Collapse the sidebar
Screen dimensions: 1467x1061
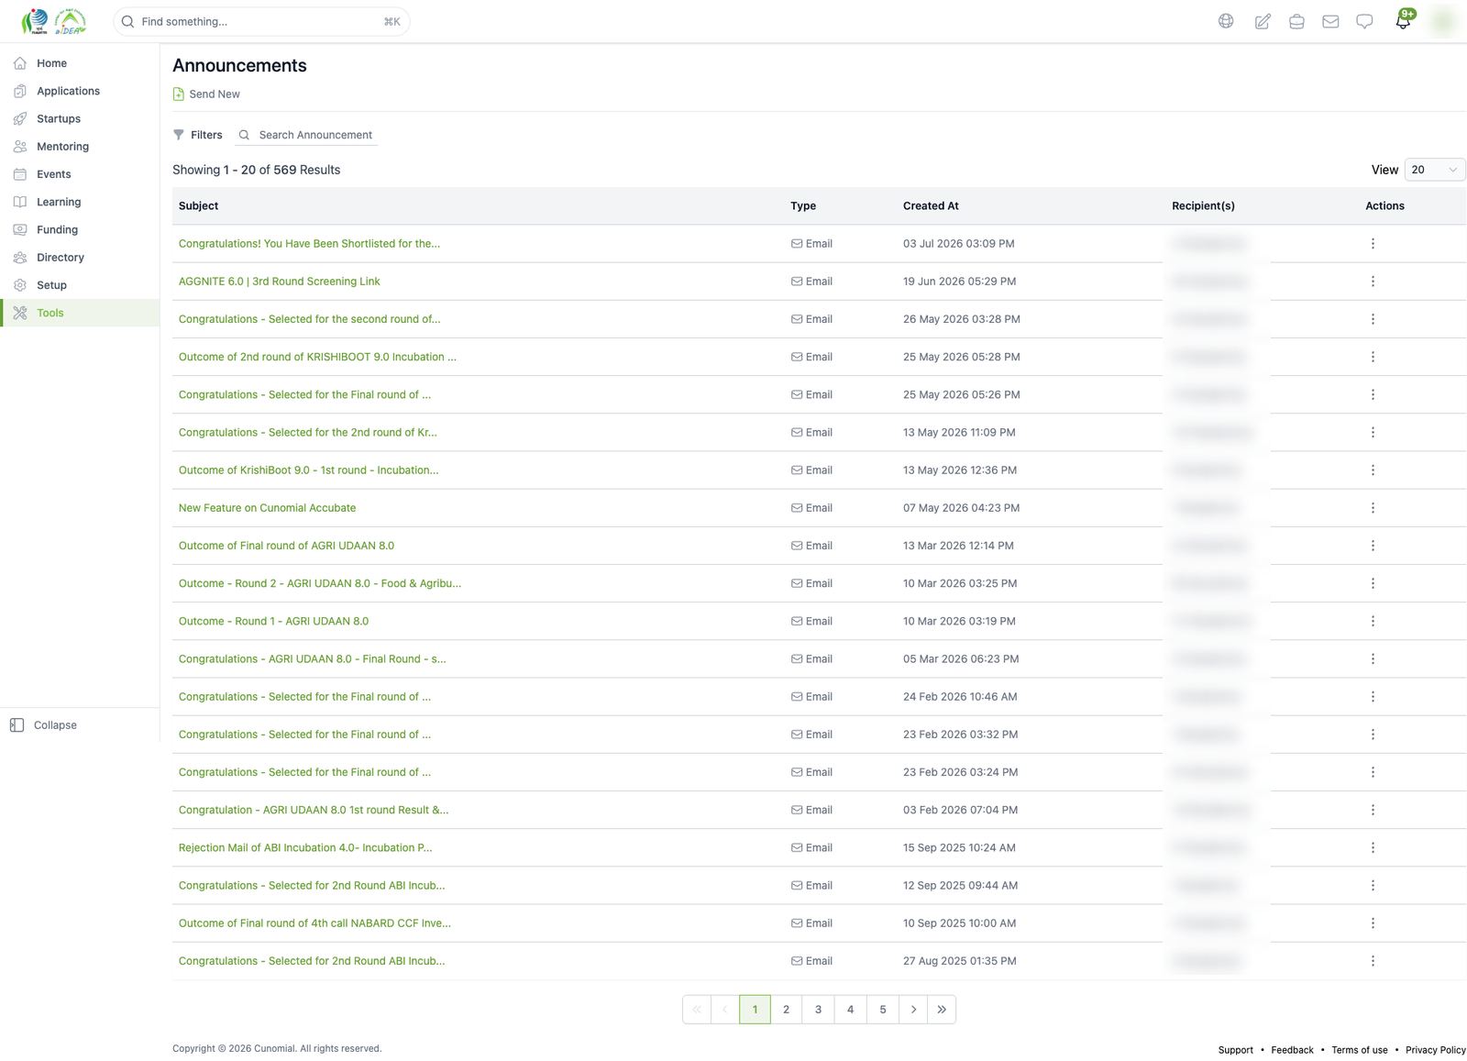click(44, 725)
